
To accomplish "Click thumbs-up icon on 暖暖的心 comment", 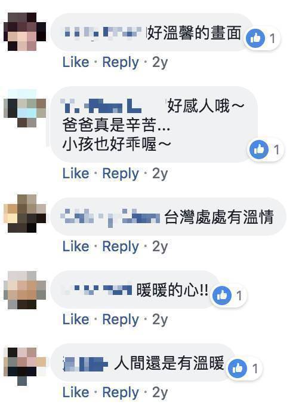I will coord(222,295).
